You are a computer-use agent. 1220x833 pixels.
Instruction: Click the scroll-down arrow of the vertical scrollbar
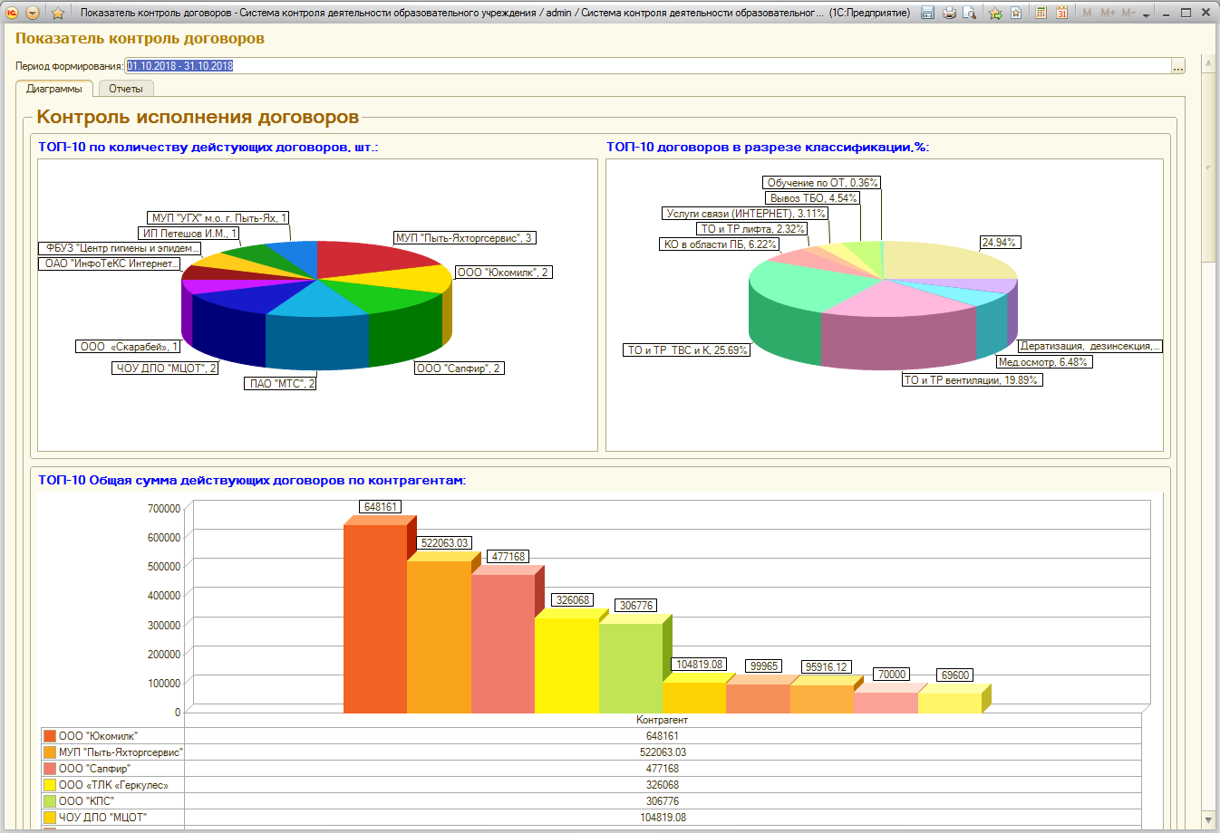click(x=1207, y=819)
